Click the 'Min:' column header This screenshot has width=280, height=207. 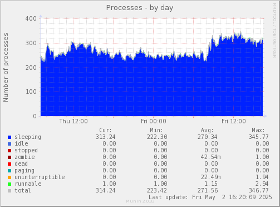click(156, 130)
